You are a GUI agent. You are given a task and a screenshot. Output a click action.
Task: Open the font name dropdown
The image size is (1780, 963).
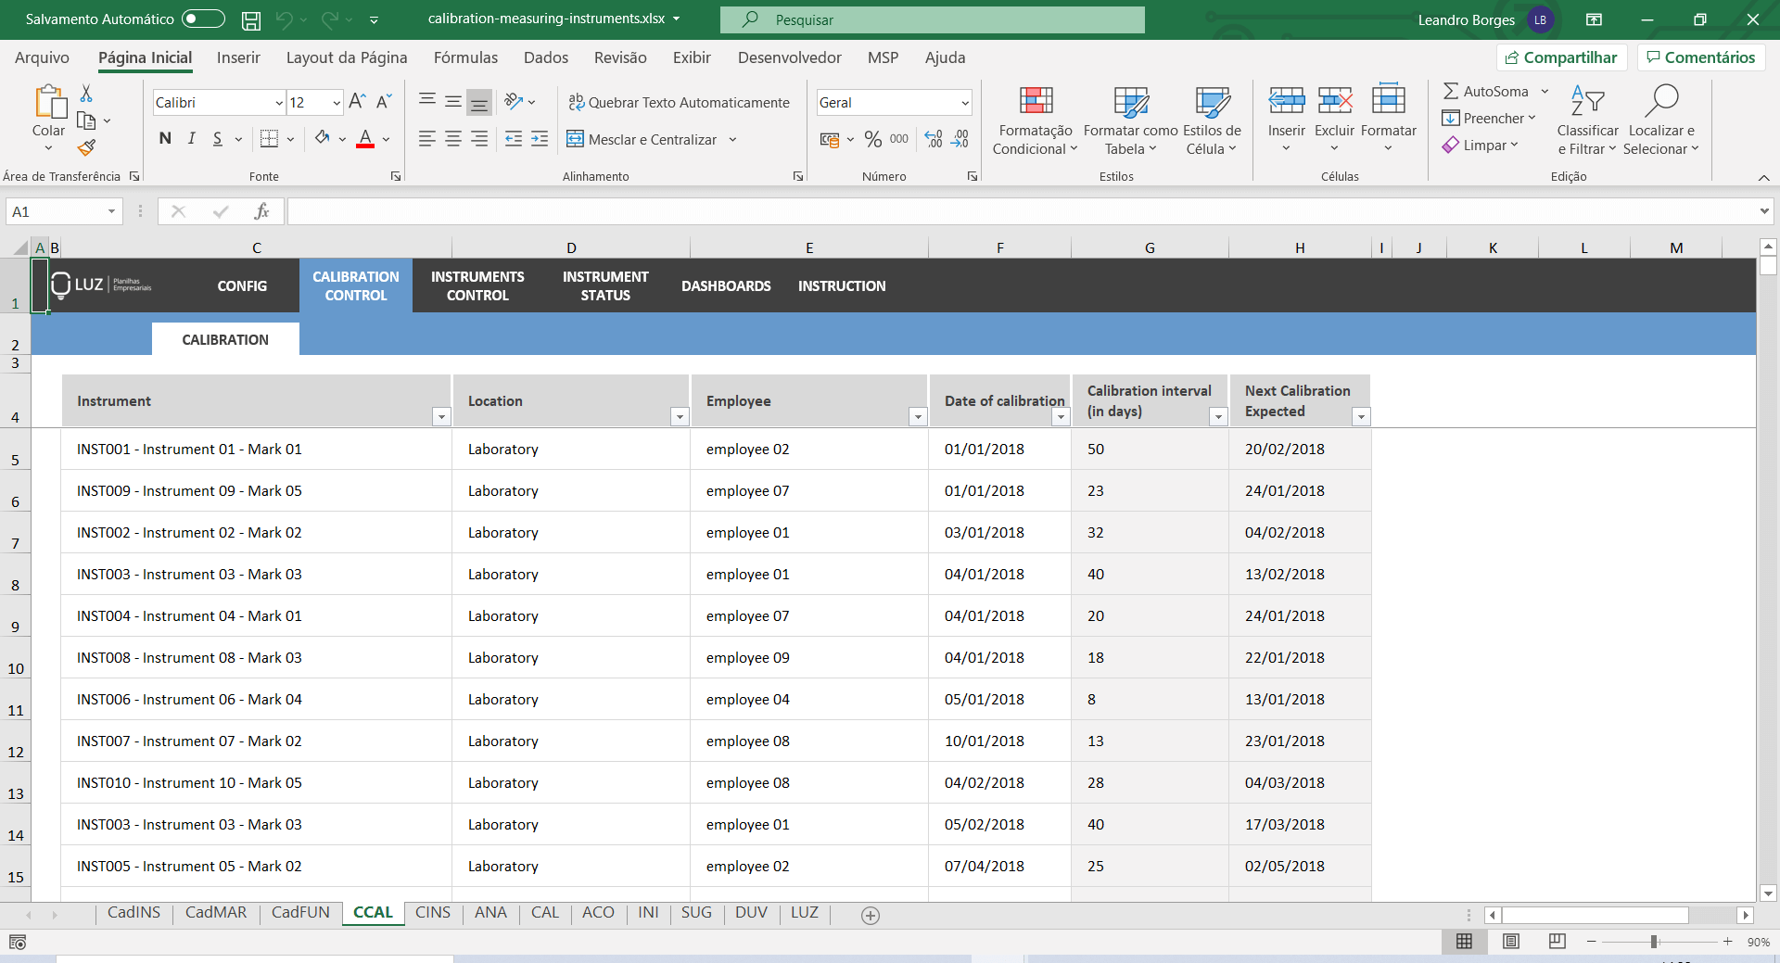pos(278,102)
